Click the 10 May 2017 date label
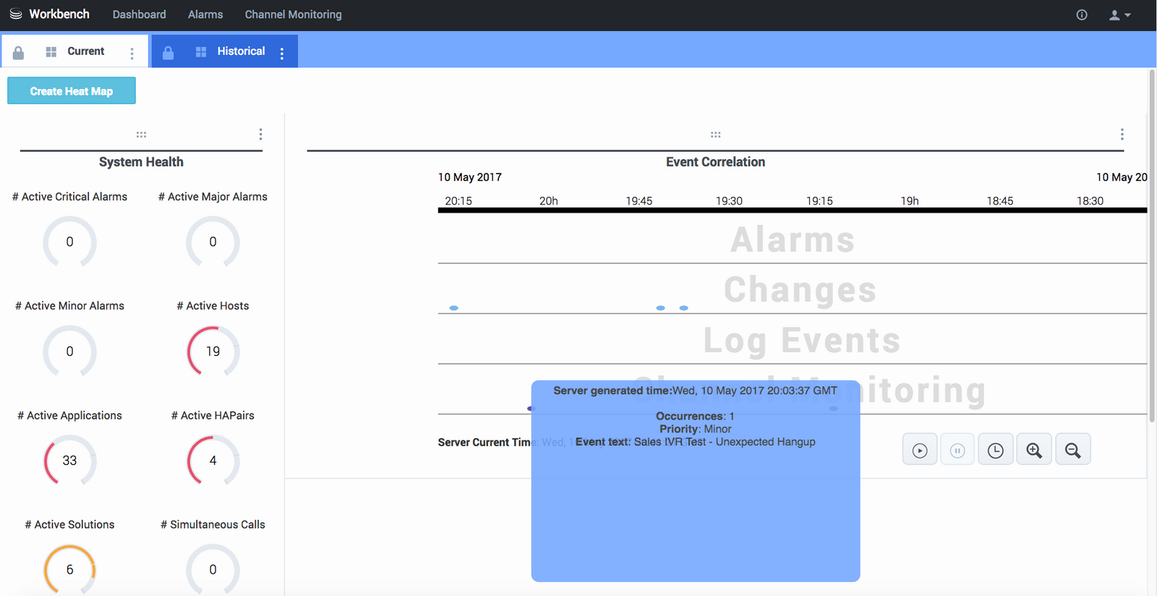Viewport: 1157px width, 596px height. (469, 177)
